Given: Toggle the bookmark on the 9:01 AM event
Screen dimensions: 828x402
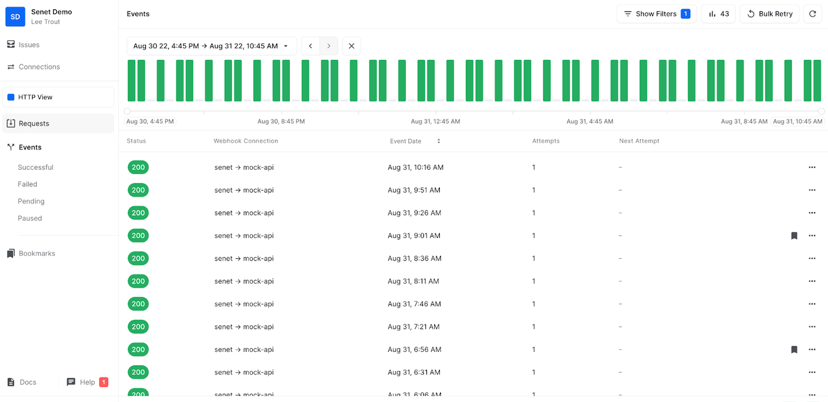Looking at the screenshot, I should click(794, 235).
